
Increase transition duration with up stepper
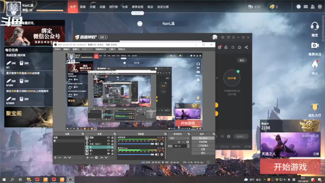coord(188,145)
